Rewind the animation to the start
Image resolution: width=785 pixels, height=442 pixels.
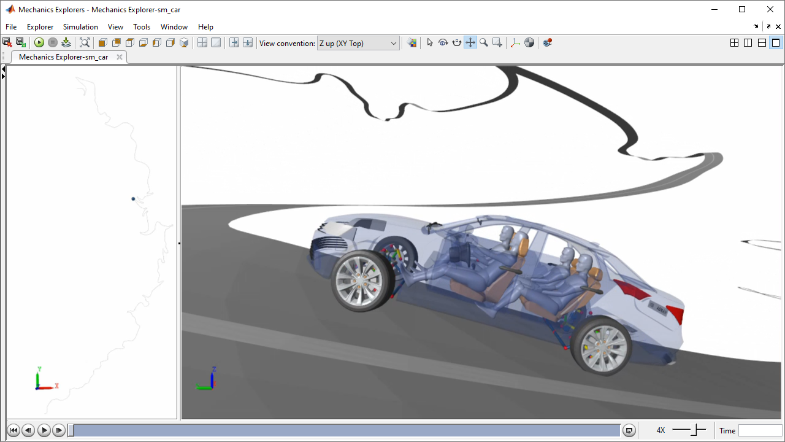click(13, 430)
